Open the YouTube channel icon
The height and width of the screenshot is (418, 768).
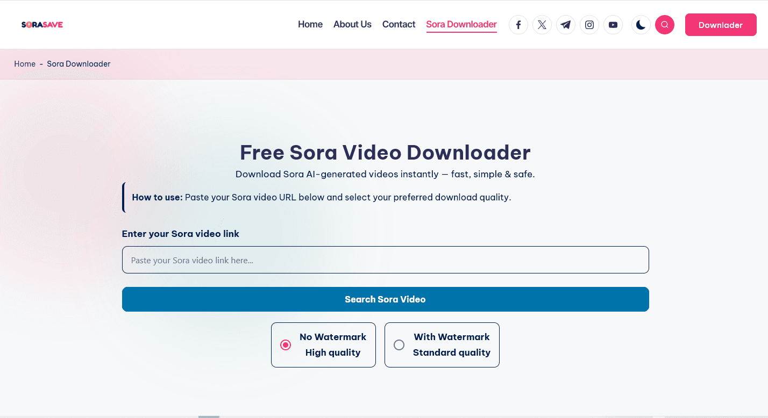[613, 24]
